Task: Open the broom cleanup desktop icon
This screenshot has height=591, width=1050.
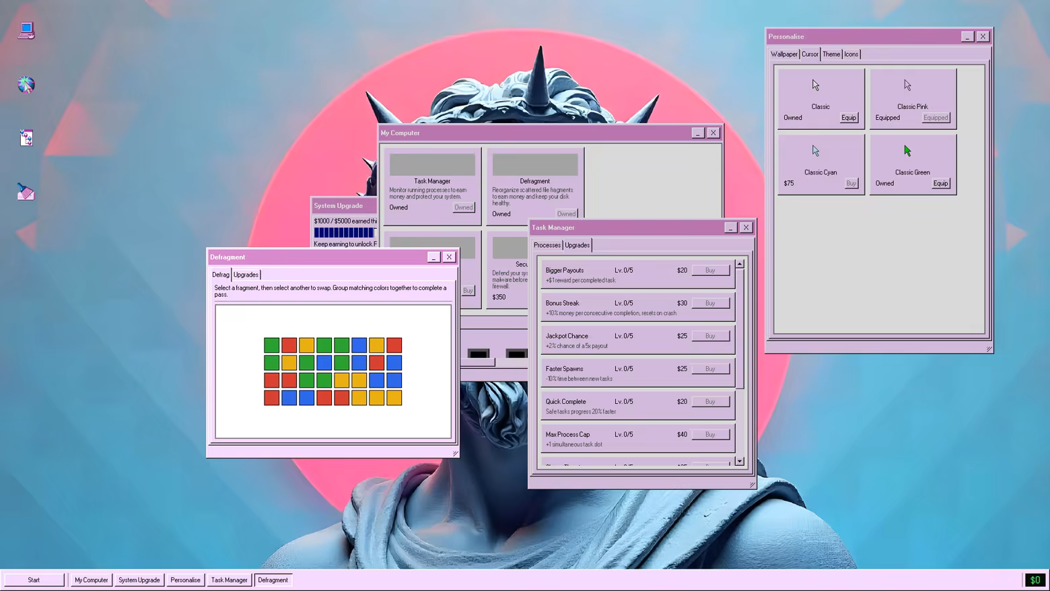Action: (x=26, y=193)
